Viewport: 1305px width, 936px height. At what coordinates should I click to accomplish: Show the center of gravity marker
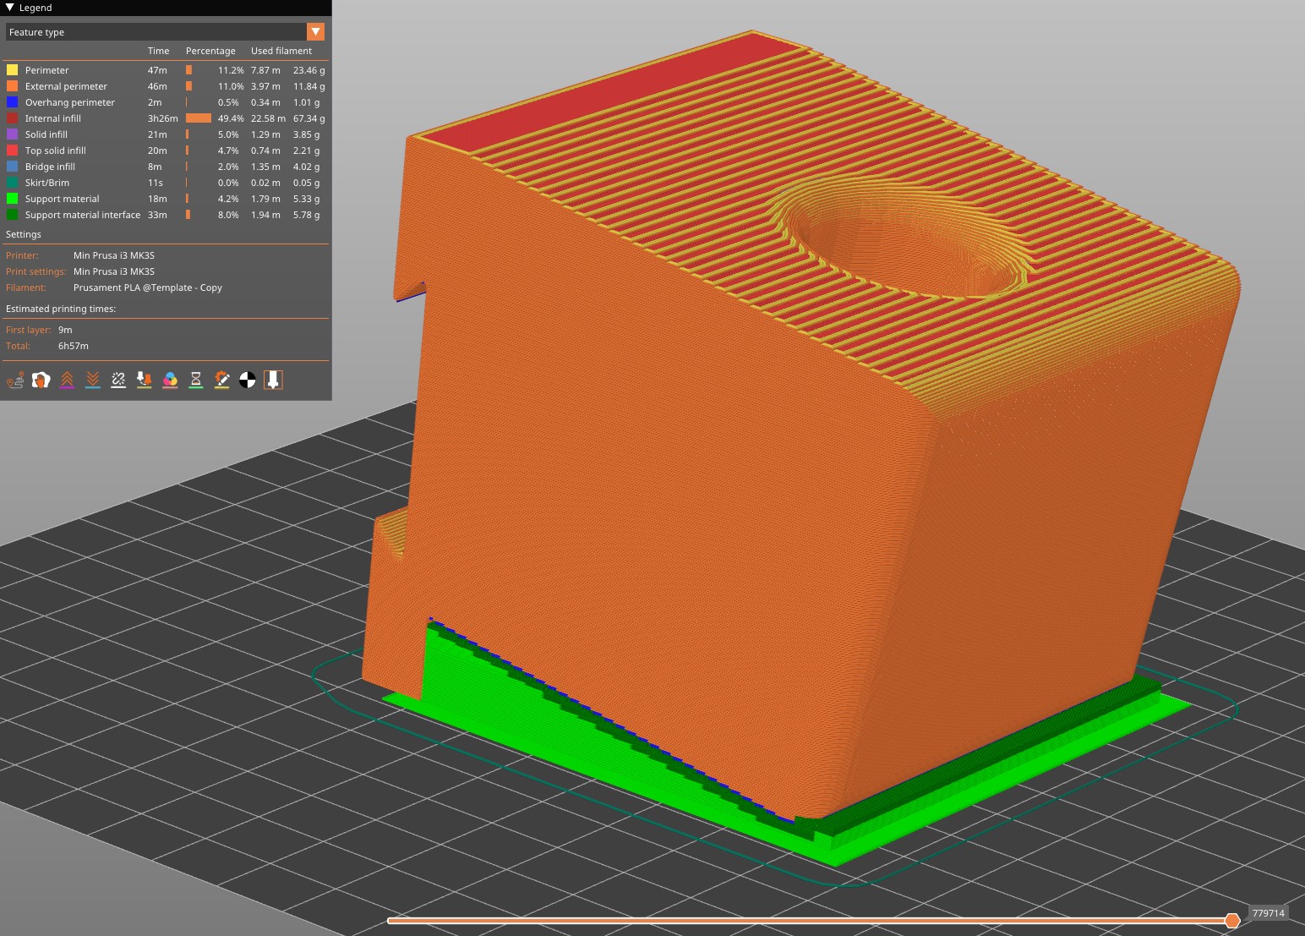pos(247,380)
